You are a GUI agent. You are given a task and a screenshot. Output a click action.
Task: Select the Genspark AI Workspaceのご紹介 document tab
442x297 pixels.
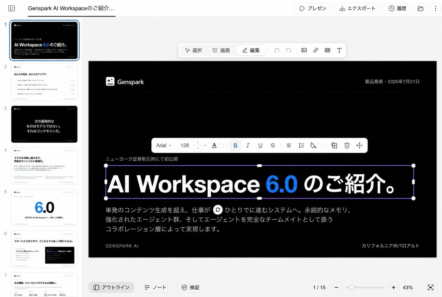[x=71, y=8]
